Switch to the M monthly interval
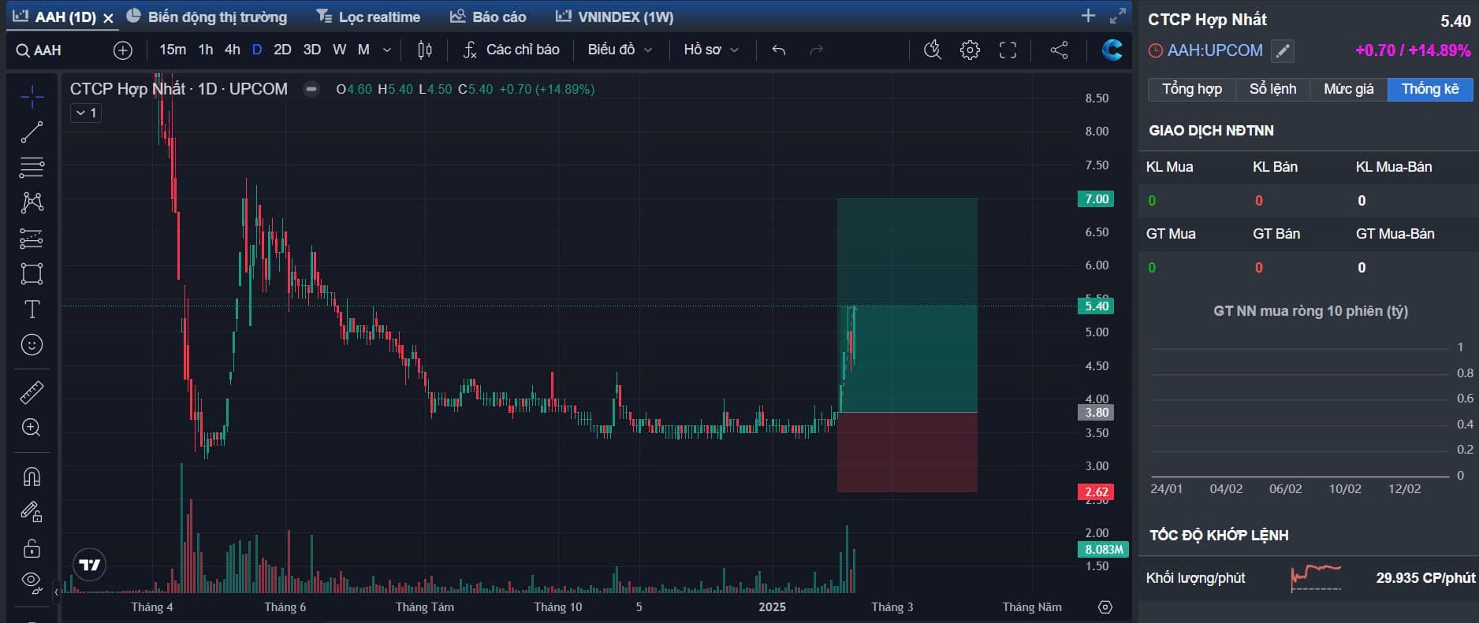Screen dimensions: 1479x623 click(x=363, y=50)
